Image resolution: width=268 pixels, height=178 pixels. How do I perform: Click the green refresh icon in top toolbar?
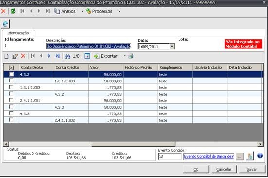coord(13,11)
